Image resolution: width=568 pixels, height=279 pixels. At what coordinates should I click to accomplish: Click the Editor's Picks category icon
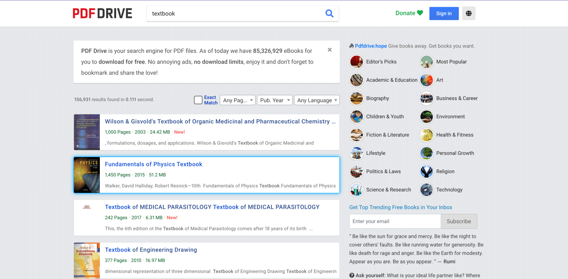click(356, 62)
